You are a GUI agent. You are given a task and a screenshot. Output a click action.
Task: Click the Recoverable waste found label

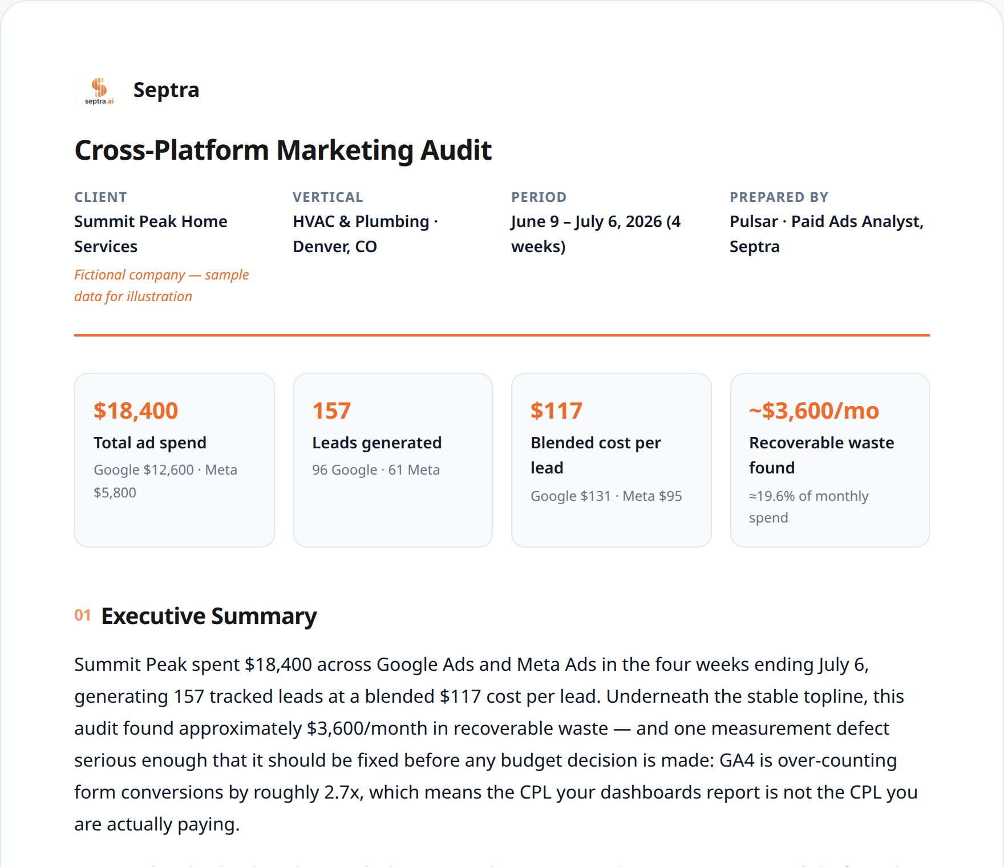(x=821, y=455)
